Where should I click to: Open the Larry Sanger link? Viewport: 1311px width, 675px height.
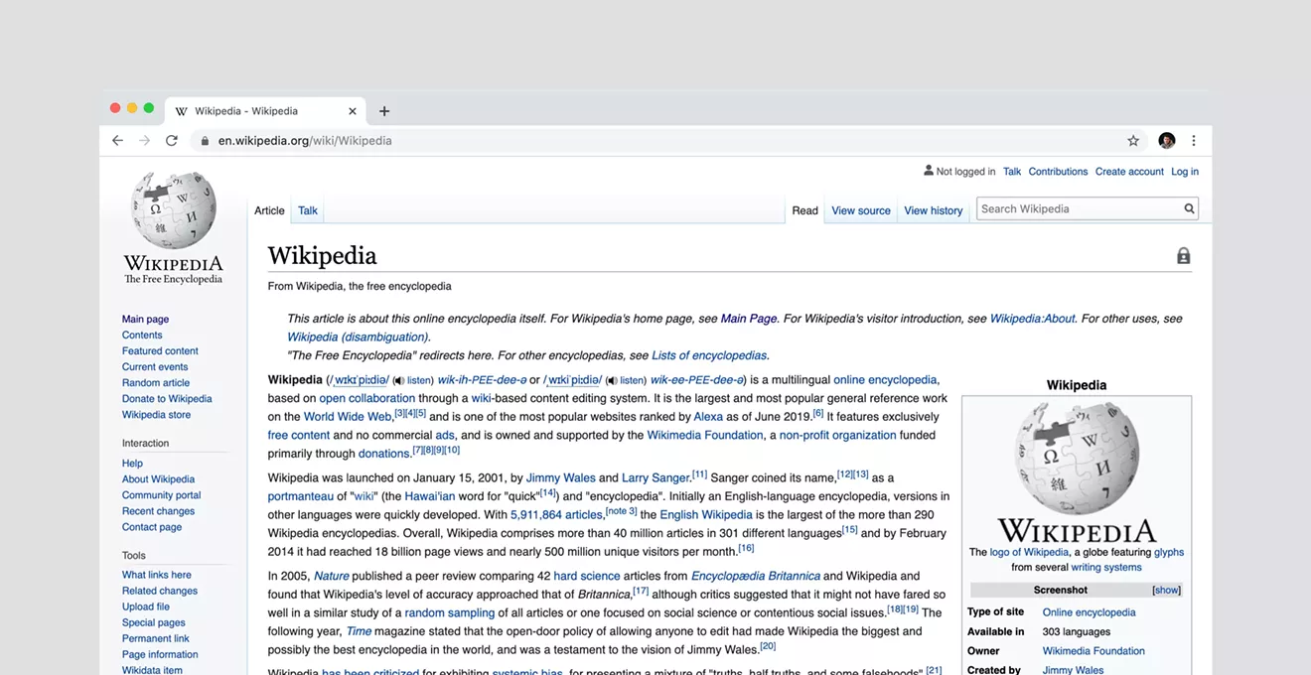click(x=655, y=478)
